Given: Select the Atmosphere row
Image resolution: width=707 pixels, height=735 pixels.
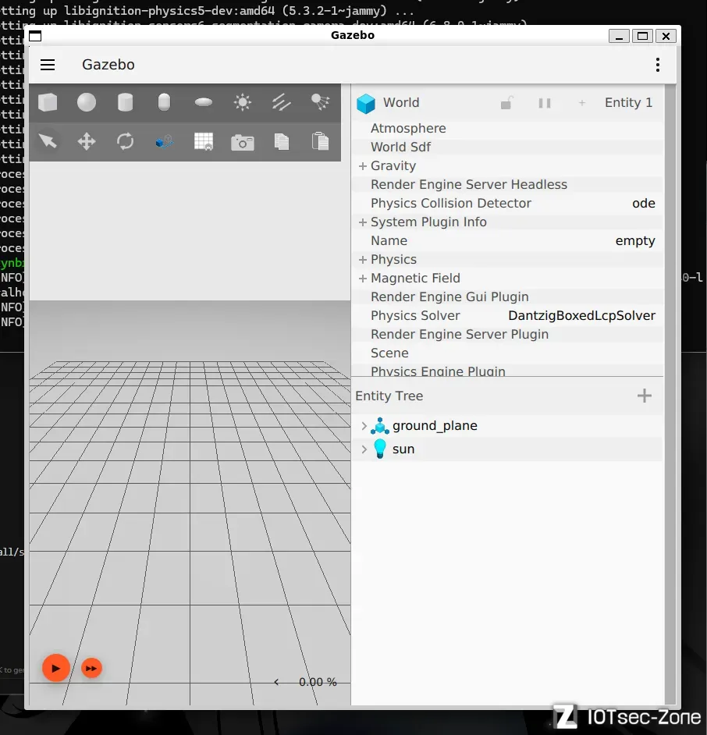Looking at the screenshot, I should 508,129.
